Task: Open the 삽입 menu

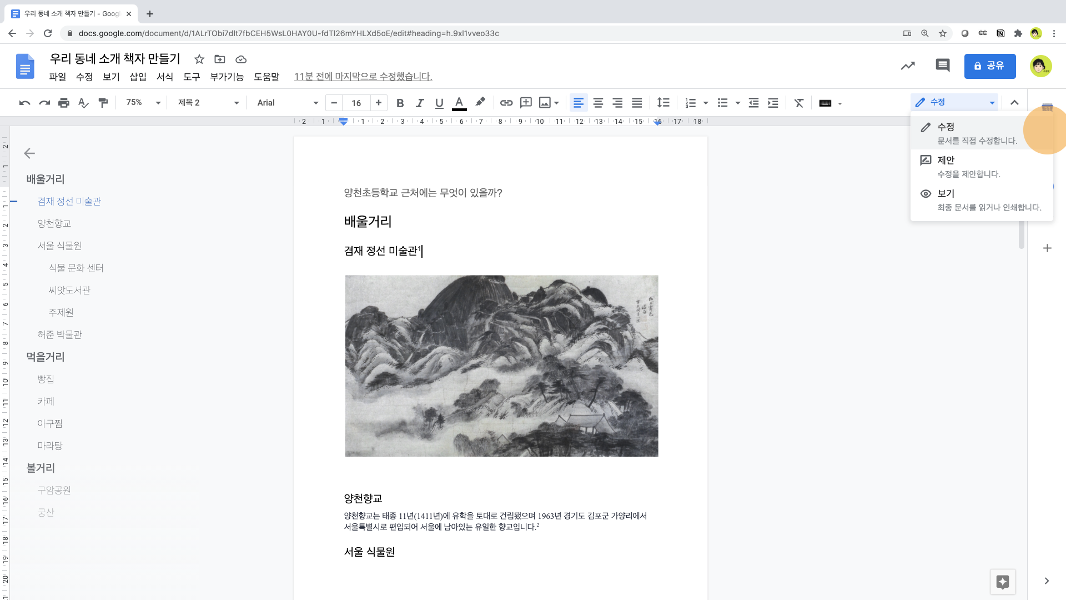Action: click(x=138, y=77)
